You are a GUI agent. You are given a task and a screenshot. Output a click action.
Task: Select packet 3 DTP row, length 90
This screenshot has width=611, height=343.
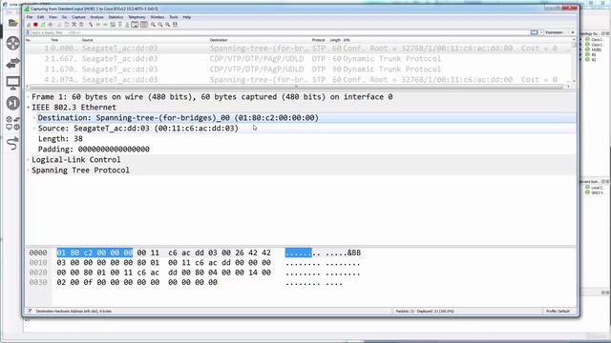coord(298,70)
